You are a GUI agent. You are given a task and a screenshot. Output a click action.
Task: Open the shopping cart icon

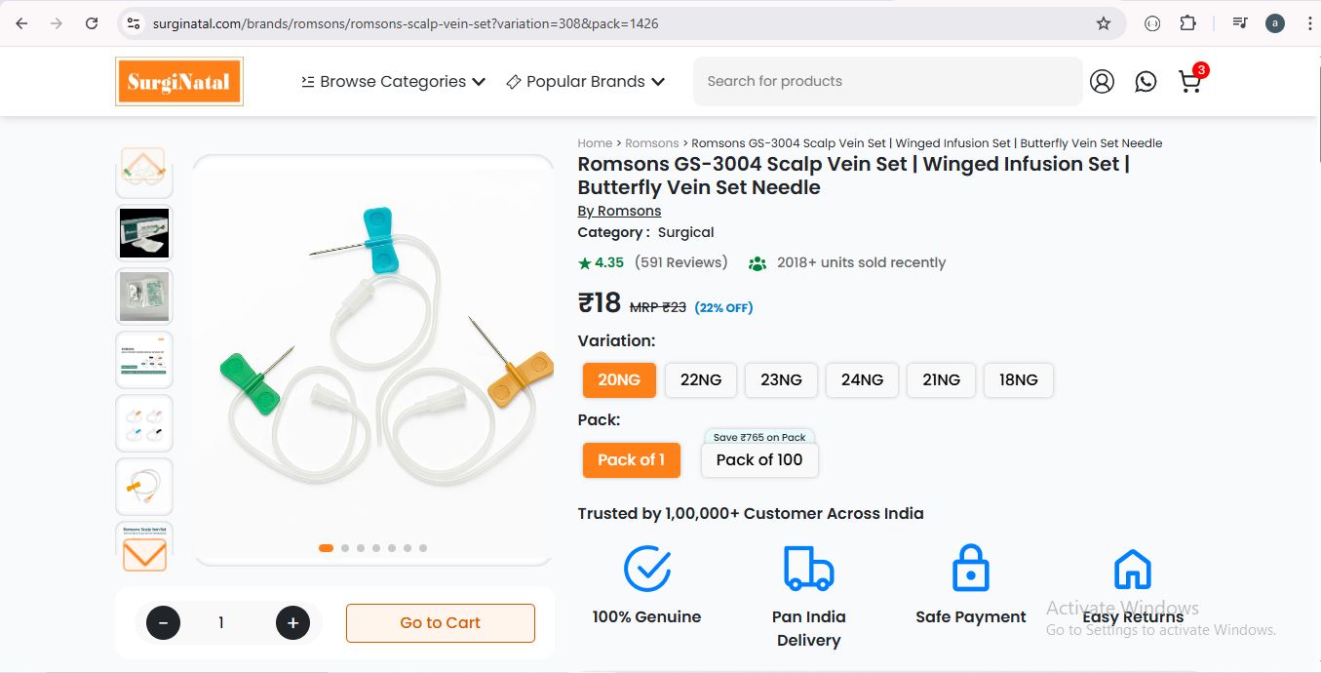(1189, 82)
